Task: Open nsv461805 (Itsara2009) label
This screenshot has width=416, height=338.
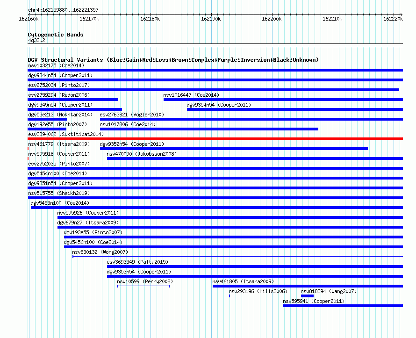Action: (243, 281)
